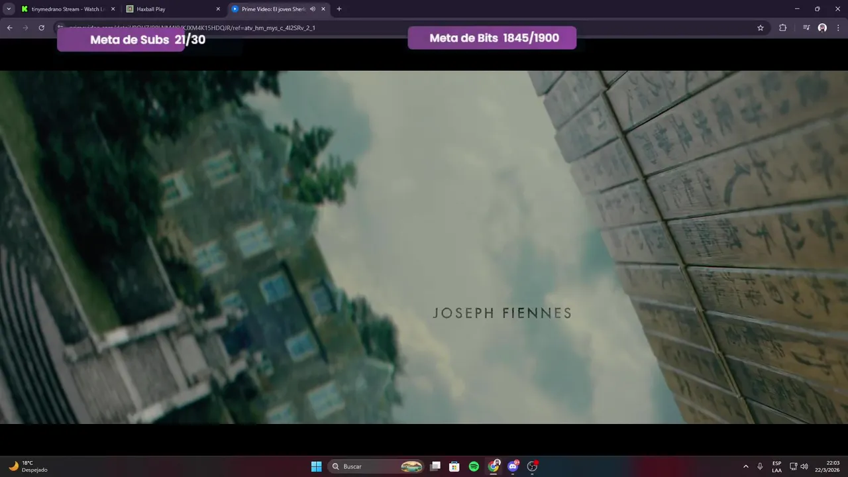Click the Meta de Bits 1845/1900 overlay
Screen dimensions: 848x477
(492, 38)
